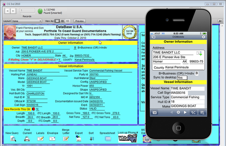Click the Horse Power field 850
The width and height of the screenshot is (226, 146).
click(x=95, y=86)
